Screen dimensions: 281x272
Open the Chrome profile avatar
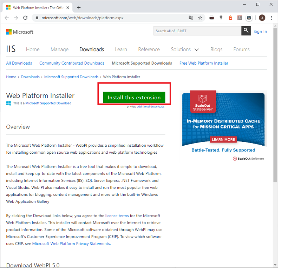pyautogui.click(x=262, y=18)
